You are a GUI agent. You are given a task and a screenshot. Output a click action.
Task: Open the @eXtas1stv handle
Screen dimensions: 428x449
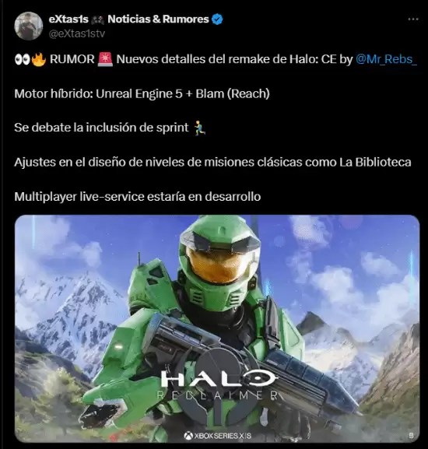(x=77, y=33)
